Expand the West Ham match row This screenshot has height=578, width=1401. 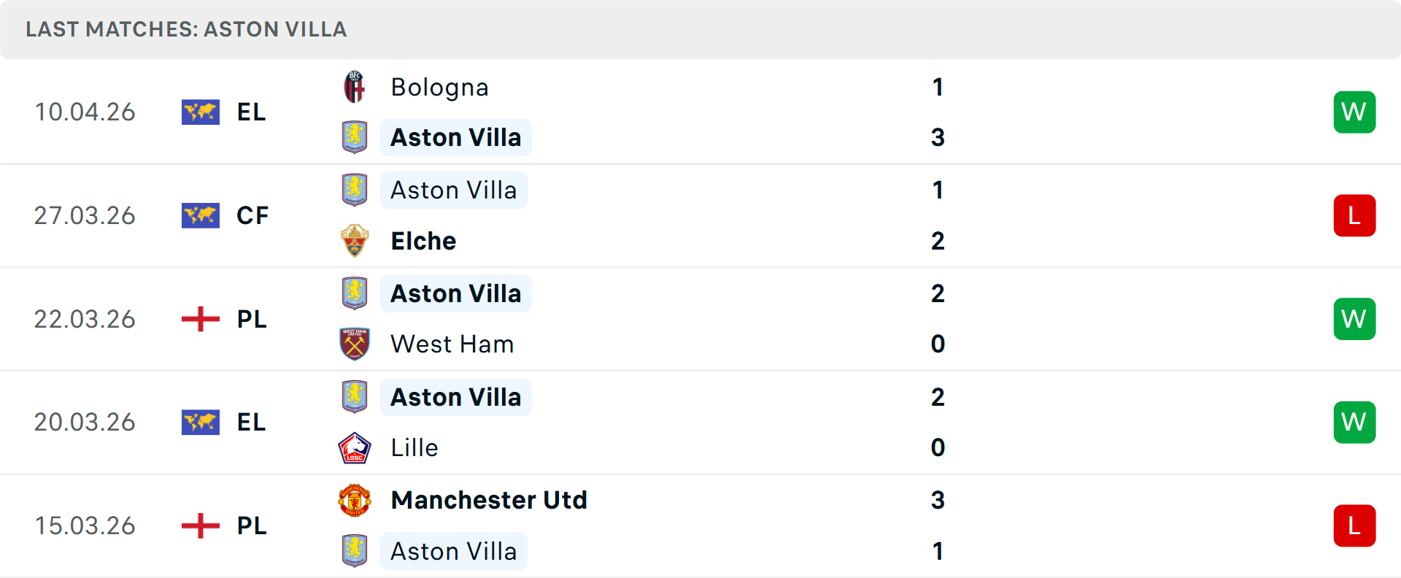(700, 319)
